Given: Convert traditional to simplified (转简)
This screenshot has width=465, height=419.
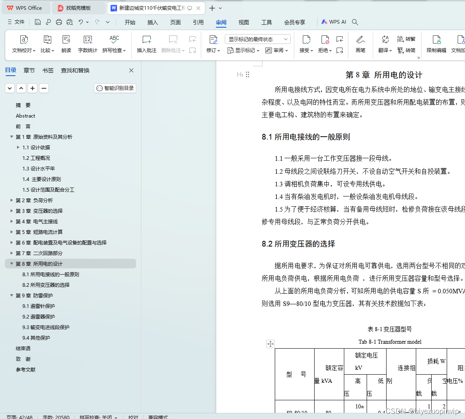Looking at the screenshot, I should click(x=406, y=50).
